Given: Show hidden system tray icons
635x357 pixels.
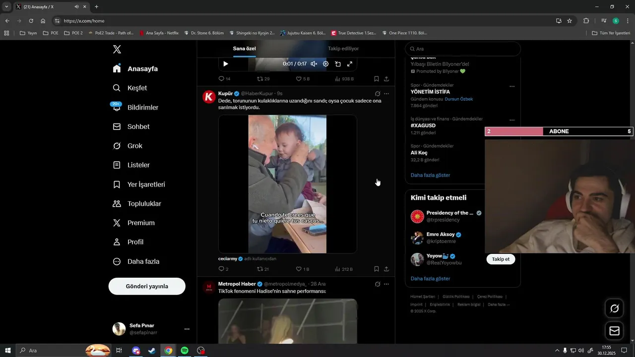Looking at the screenshot, I should click(557, 351).
